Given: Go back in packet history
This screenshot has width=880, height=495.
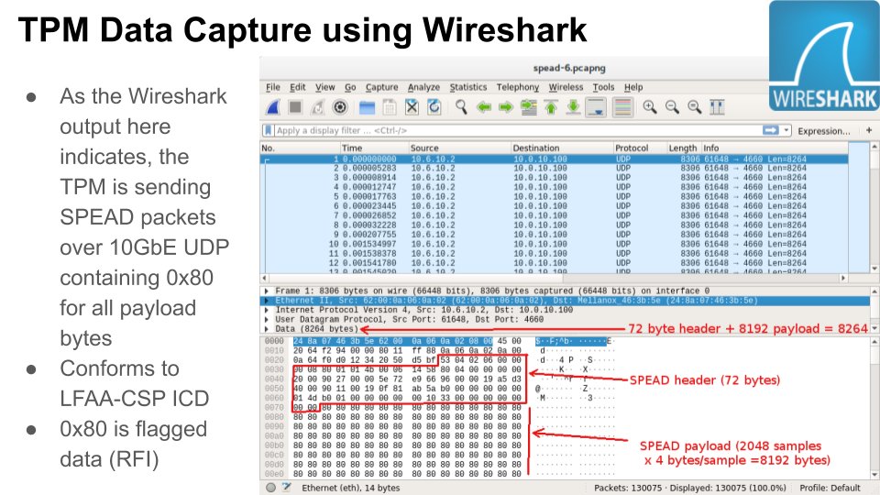Looking at the screenshot, I should click(484, 106).
